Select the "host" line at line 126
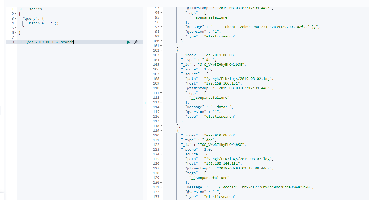The height and width of the screenshot is (200, 369). pos(214,164)
